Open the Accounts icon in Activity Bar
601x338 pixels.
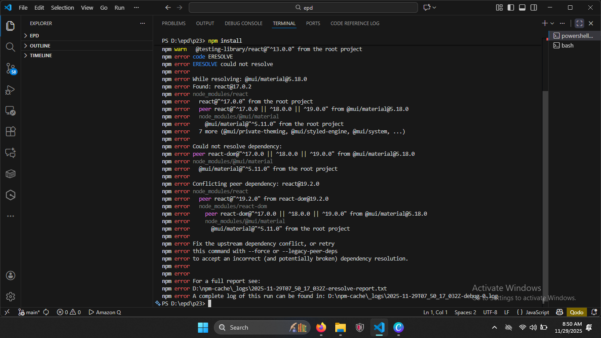pyautogui.click(x=11, y=276)
